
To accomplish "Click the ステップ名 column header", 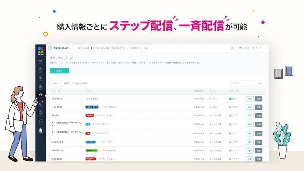I will click(x=55, y=91).
